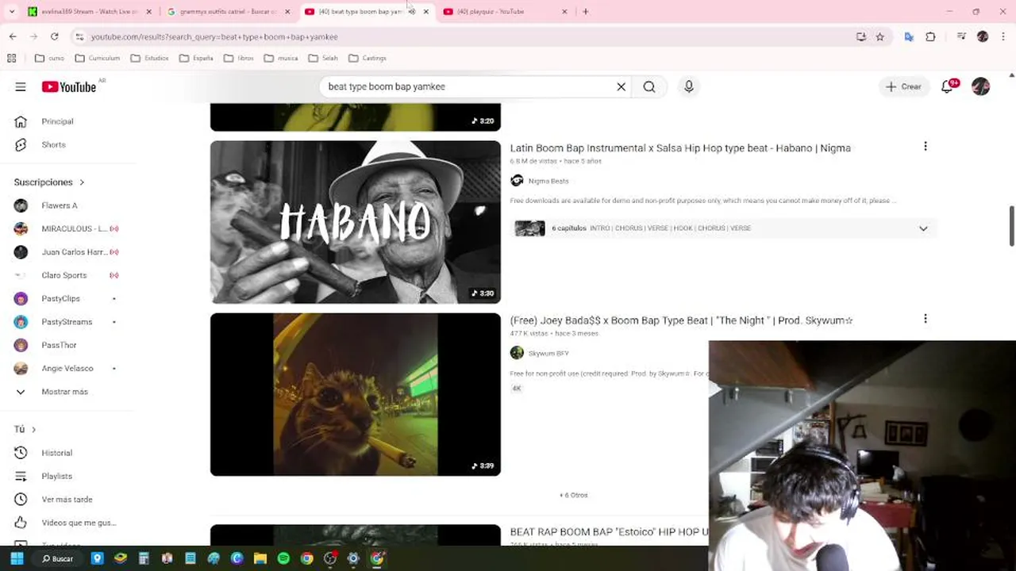Viewport: 1016px width, 571px height.
Task: Open the Google Translate extension icon
Action: tap(909, 36)
